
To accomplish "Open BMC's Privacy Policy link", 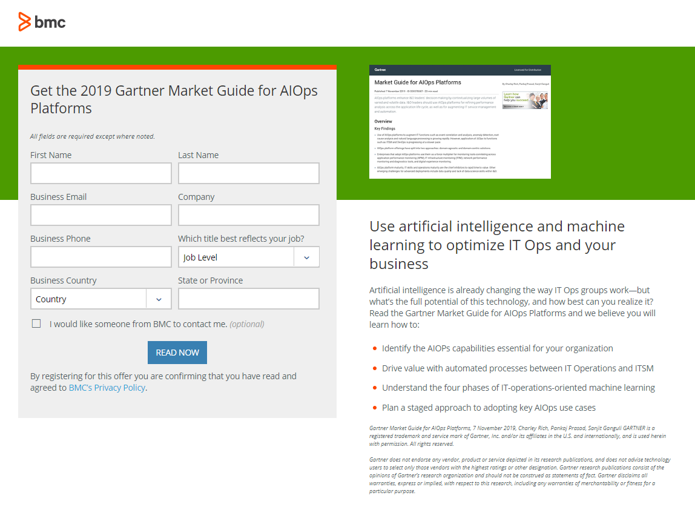I will click(107, 387).
